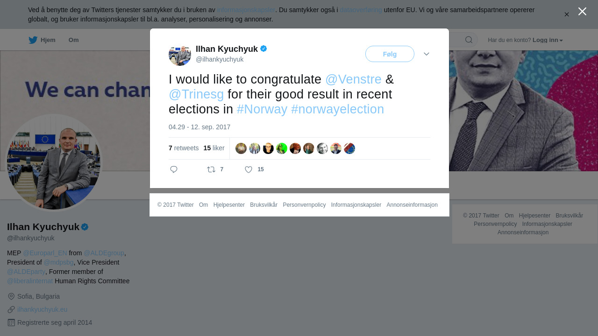598x336 pixels.
Task: Click the Twitter bird Hjem icon
Action: tap(33, 40)
